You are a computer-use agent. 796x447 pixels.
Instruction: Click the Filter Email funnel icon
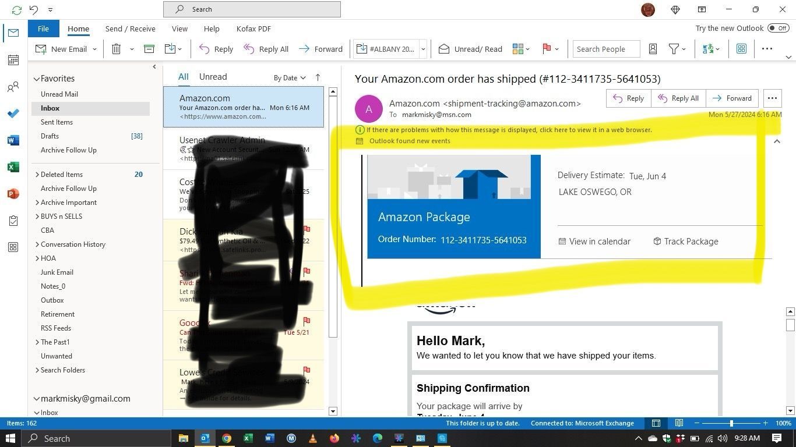(x=674, y=49)
